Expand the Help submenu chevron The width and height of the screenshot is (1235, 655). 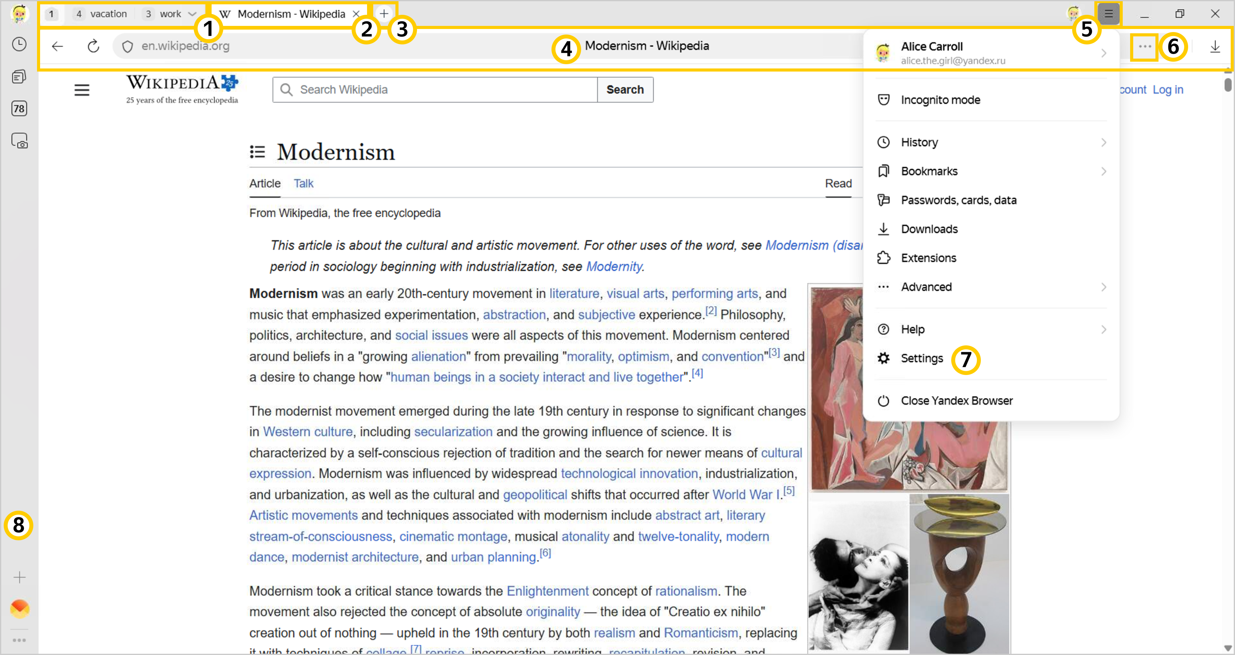pos(1104,329)
